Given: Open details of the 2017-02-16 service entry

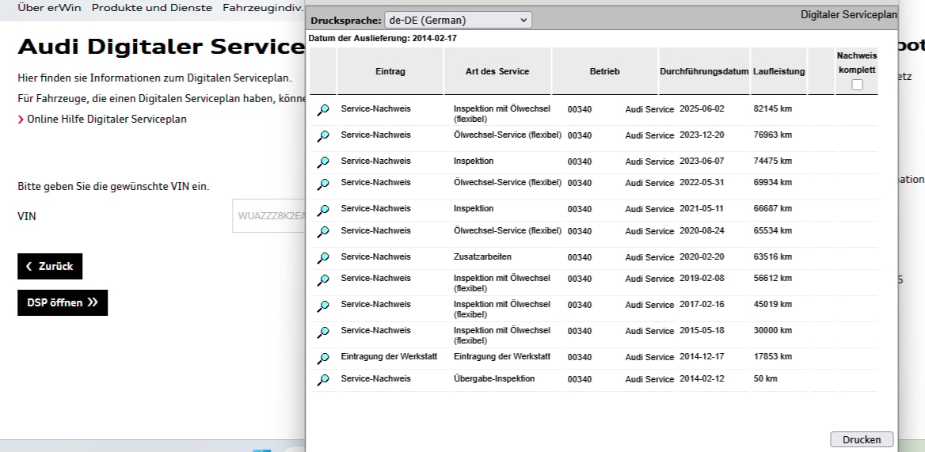Looking at the screenshot, I should click(x=322, y=306).
